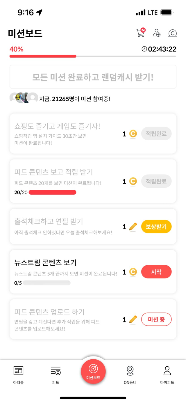Open the shopping cart icon

click(140, 33)
